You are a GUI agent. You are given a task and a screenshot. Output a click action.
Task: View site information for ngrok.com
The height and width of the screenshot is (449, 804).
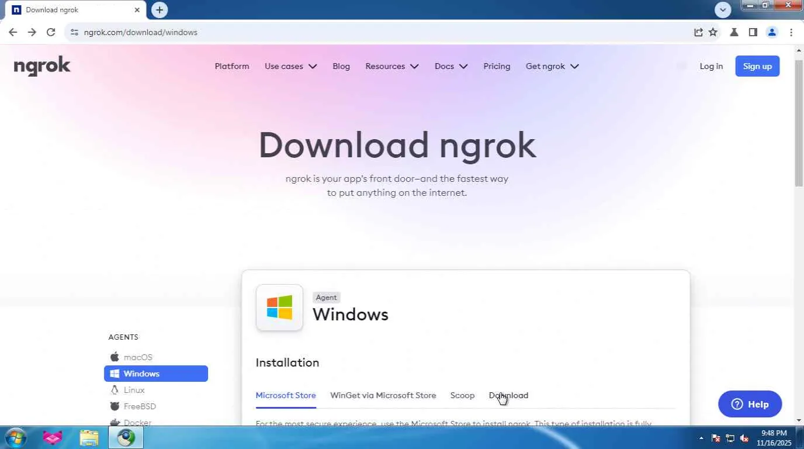[x=74, y=32]
